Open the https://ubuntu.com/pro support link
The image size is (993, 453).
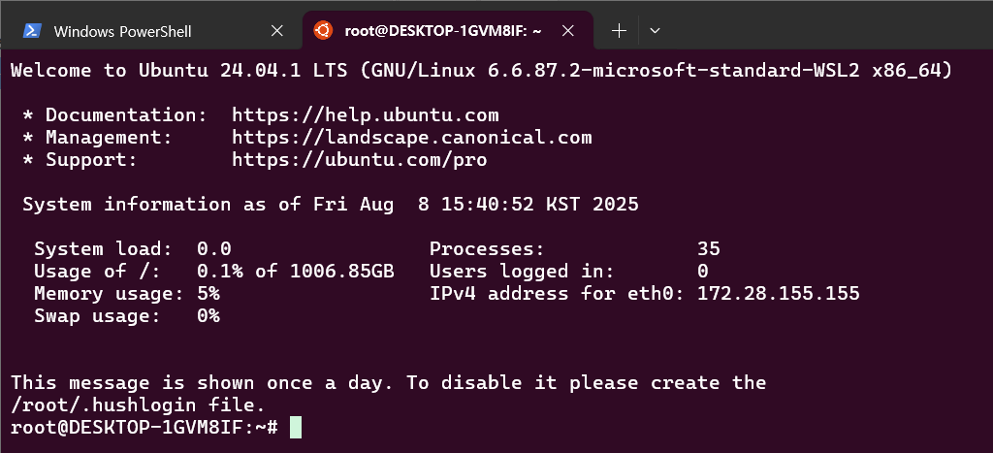coord(360,160)
